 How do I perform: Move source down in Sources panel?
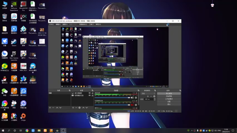(x=87, y=108)
